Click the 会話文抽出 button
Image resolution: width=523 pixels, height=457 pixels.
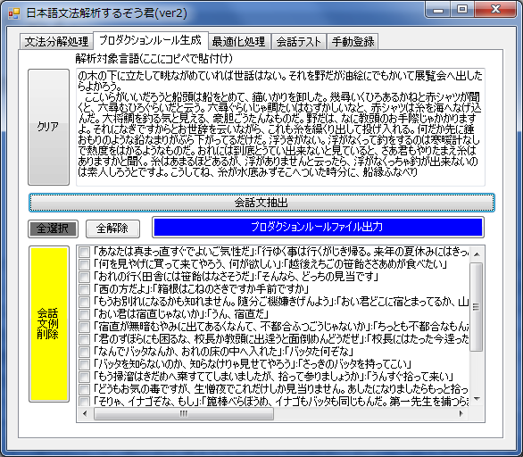pyautogui.click(x=261, y=203)
